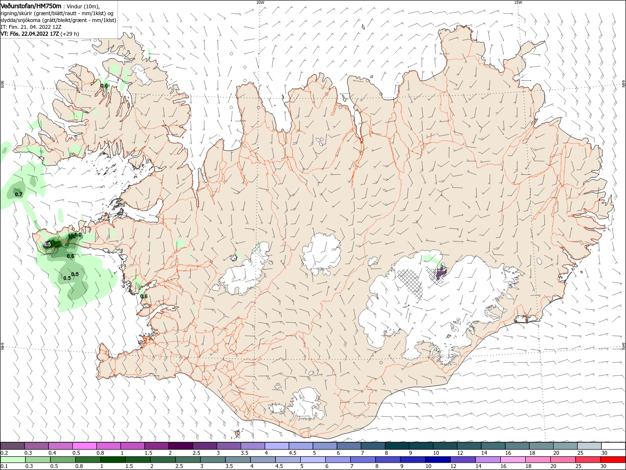The height and width of the screenshot is (470, 626).
Task: Pick palest green rain swatch starting at 0.1
Action: tap(13, 460)
